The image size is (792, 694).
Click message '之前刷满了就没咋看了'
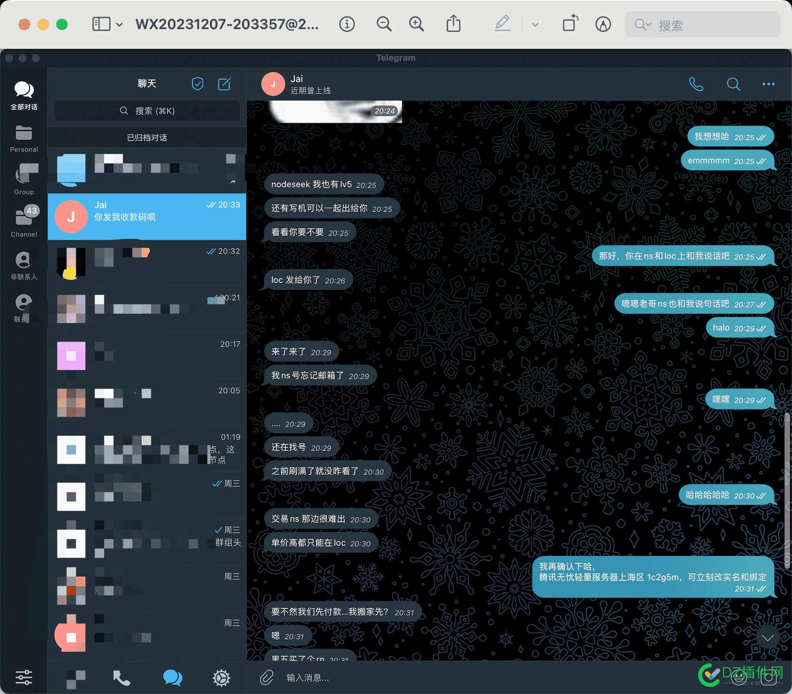(x=327, y=471)
